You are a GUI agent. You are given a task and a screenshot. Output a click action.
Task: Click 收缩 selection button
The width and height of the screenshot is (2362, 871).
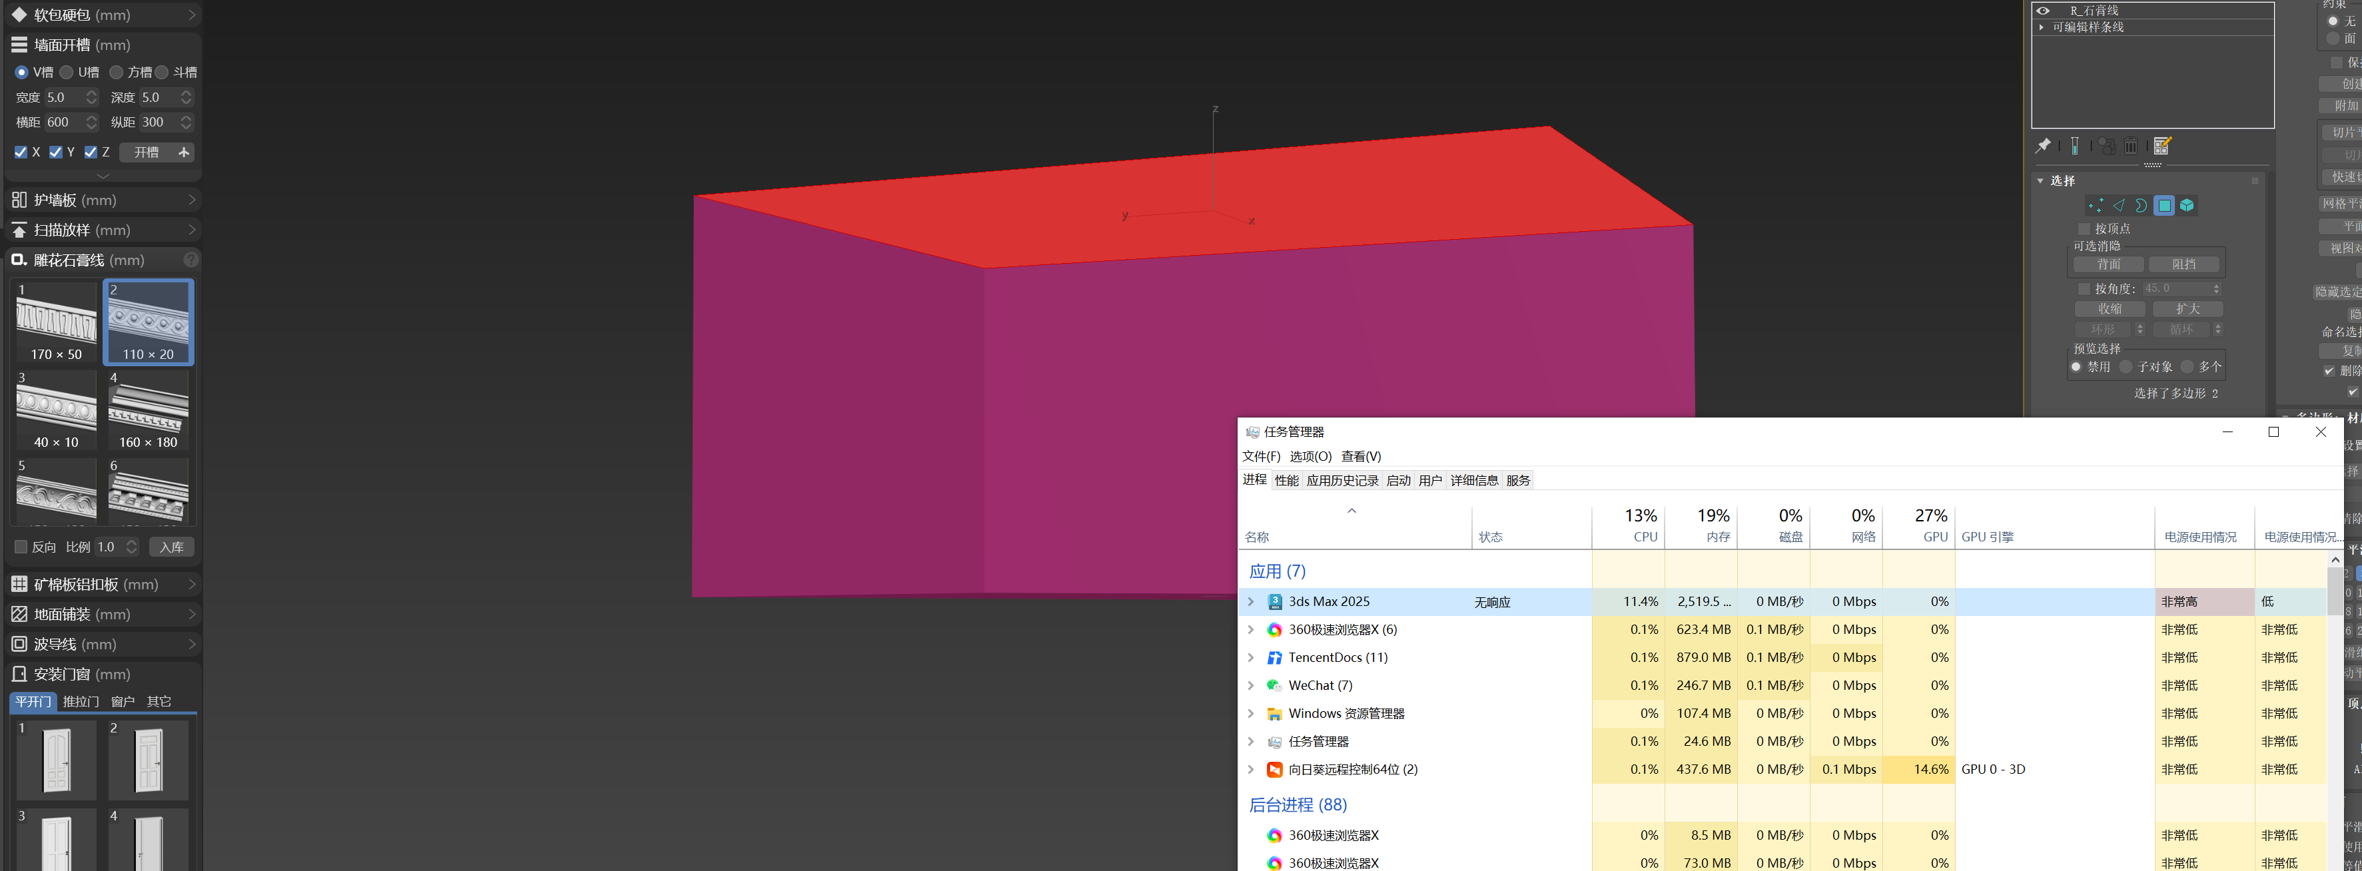point(2110,310)
